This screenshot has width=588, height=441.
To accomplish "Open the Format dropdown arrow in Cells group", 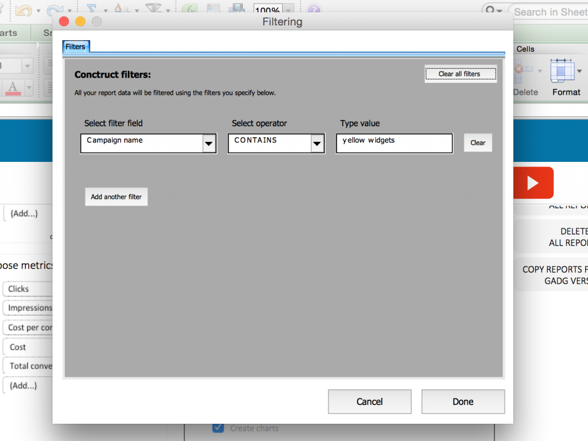I will pos(579,71).
